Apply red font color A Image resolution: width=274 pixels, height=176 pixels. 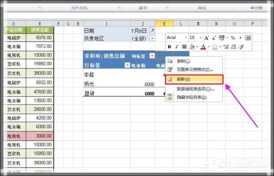click(x=203, y=47)
